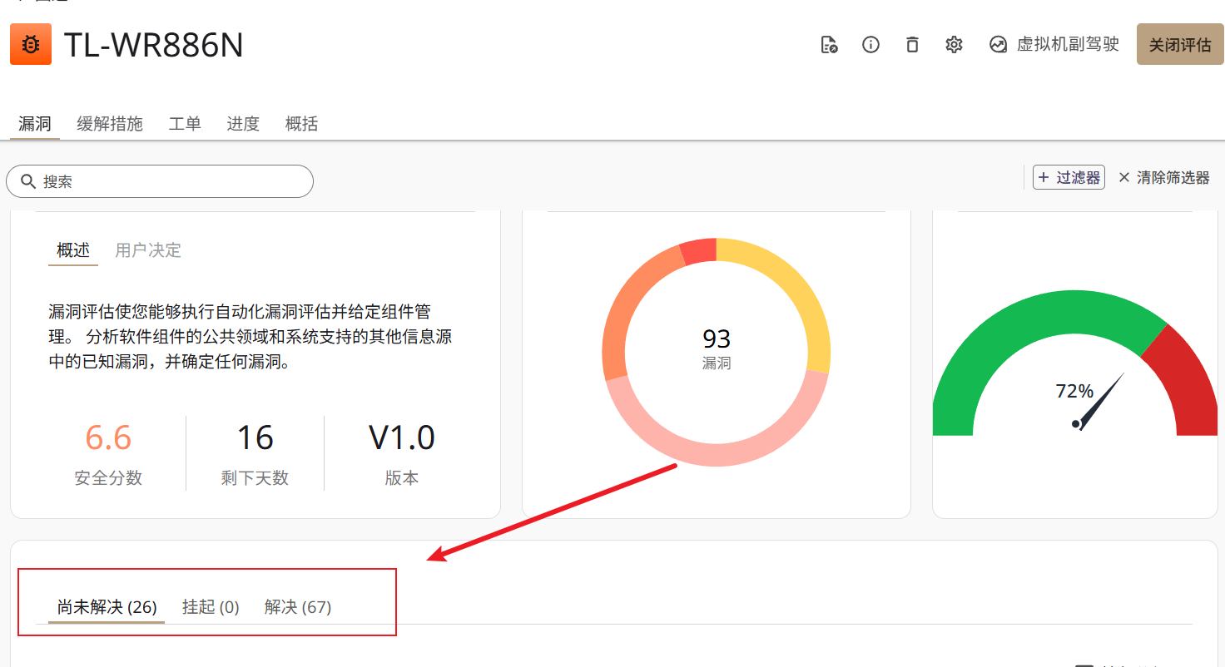Click the 6.6 security score value

[108, 437]
